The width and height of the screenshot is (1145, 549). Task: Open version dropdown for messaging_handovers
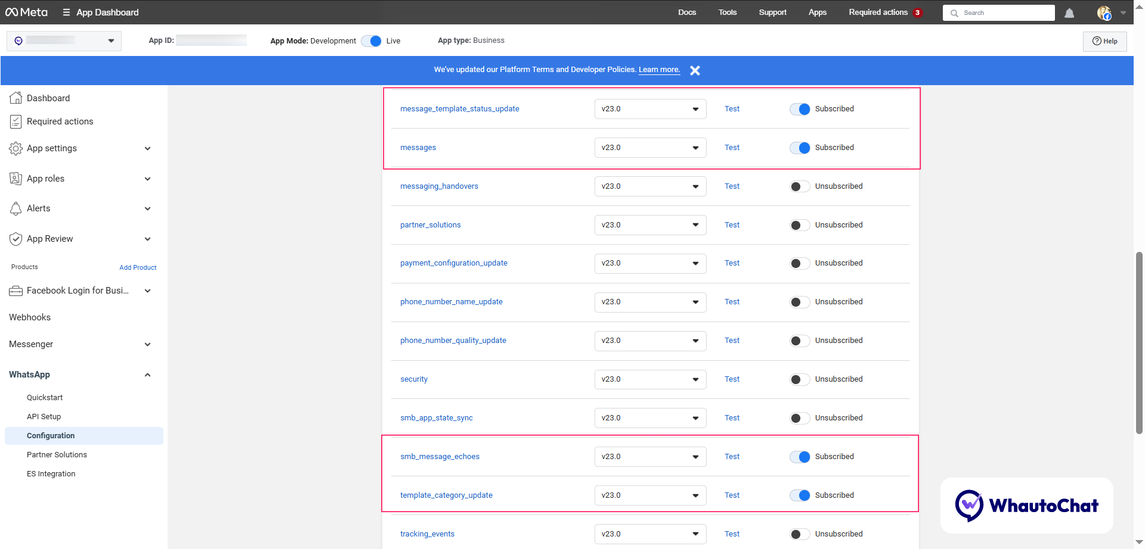pos(650,186)
